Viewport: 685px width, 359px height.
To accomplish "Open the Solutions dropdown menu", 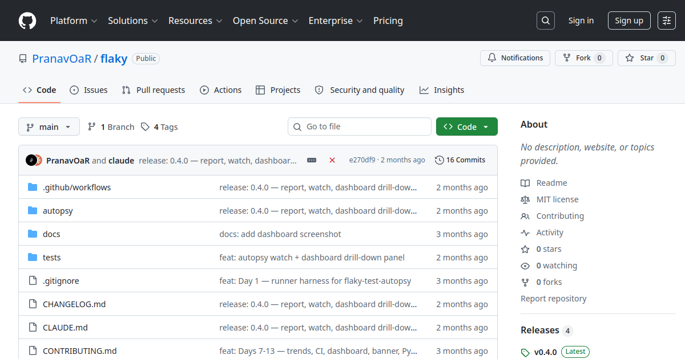I will [132, 21].
